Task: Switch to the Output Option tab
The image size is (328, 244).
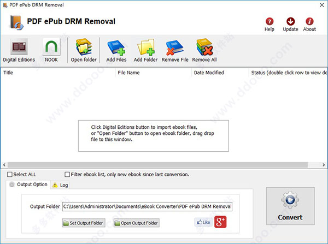Action: [x=28, y=185]
